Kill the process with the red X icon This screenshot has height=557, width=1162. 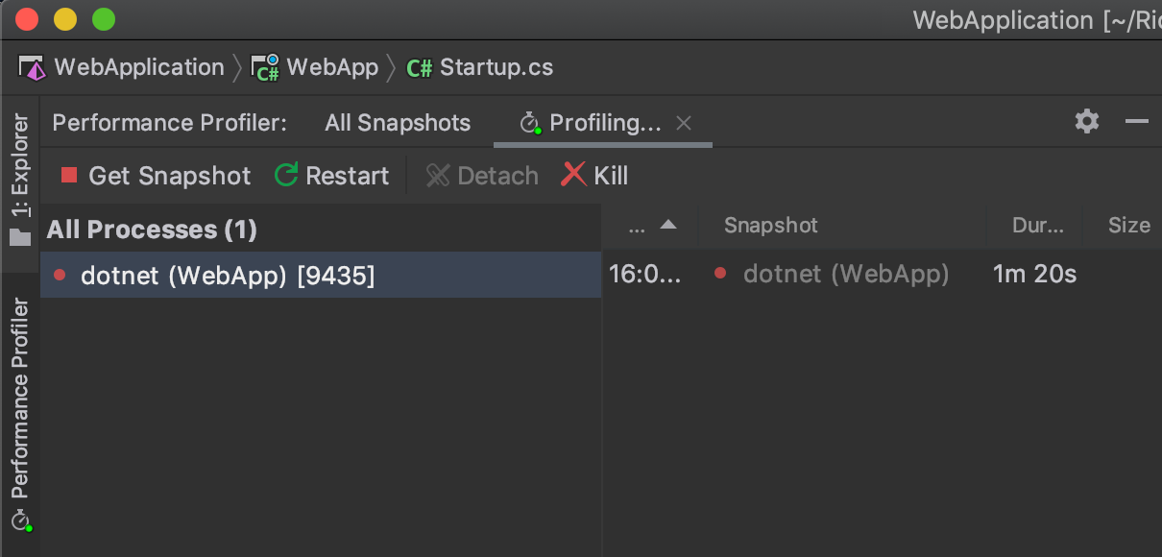click(573, 175)
